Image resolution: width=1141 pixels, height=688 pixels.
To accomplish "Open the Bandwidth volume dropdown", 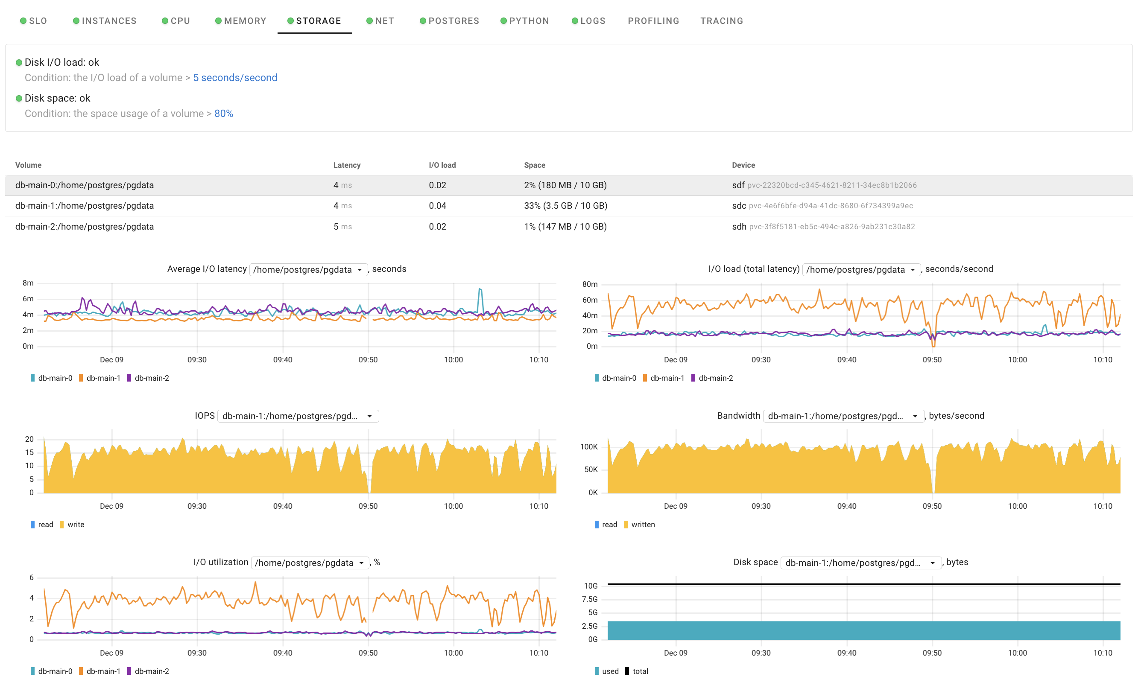I will click(x=844, y=416).
